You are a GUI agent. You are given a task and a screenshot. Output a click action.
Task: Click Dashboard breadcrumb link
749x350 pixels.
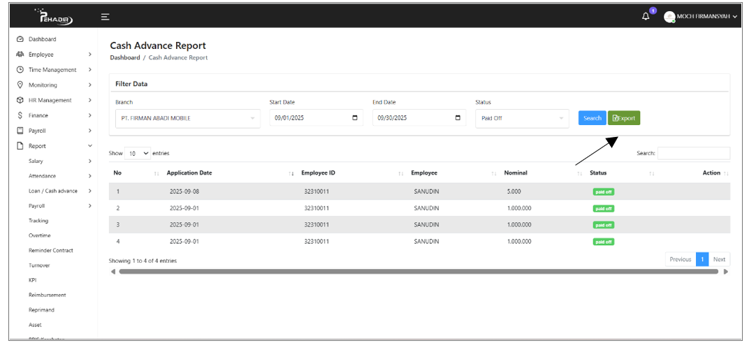tap(125, 57)
